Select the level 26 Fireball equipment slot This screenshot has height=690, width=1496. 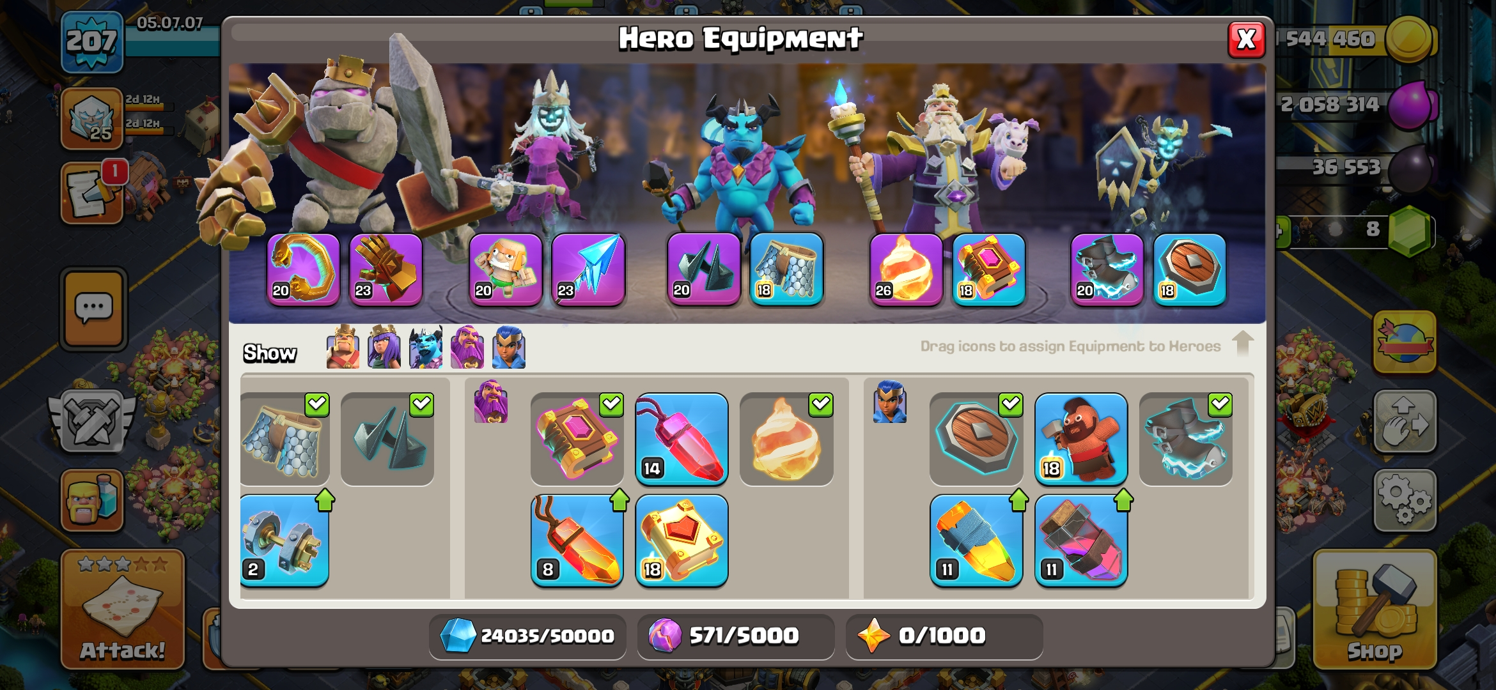906,270
